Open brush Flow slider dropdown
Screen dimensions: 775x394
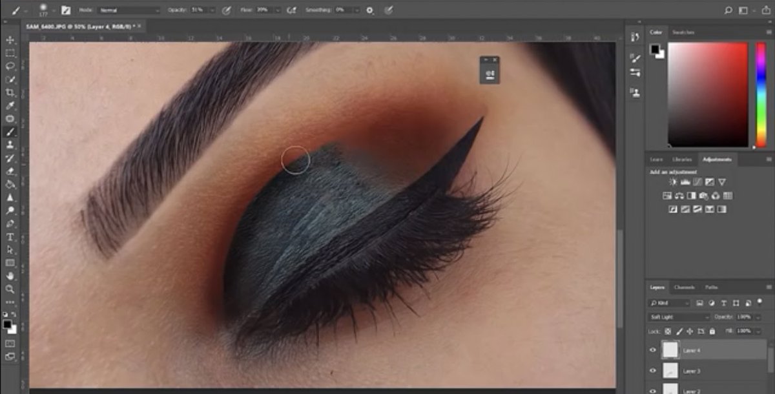point(278,10)
